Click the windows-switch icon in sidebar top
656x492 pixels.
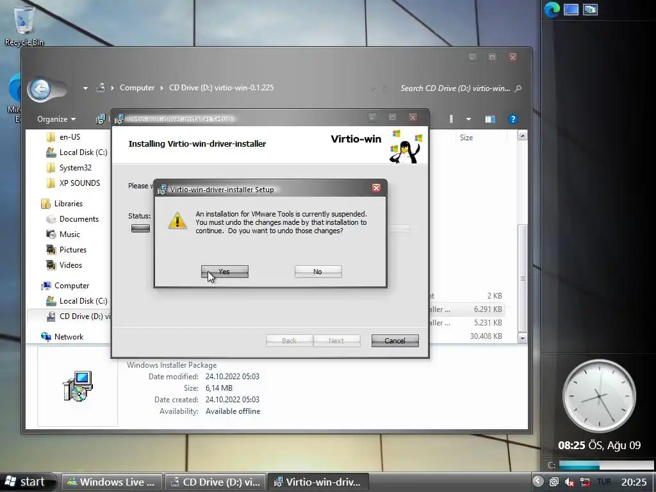click(x=590, y=9)
